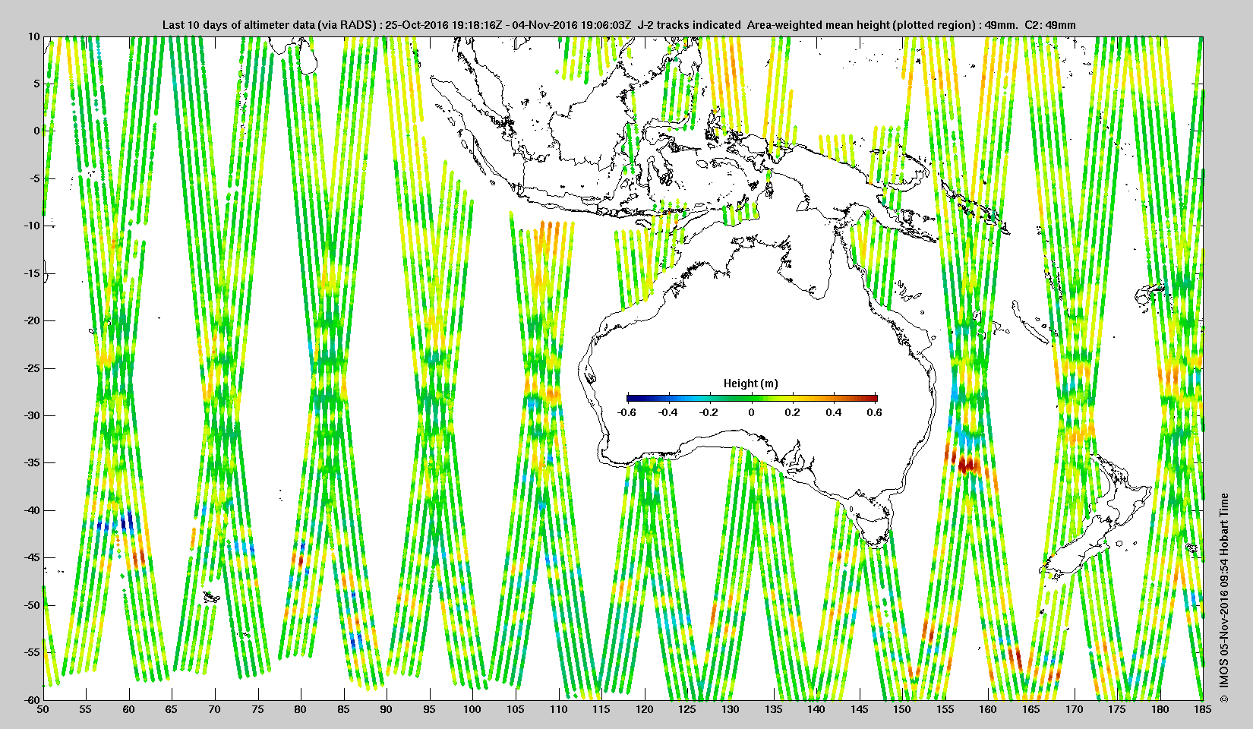This screenshot has width=1253, height=729.
Task: Click the "Height (m)" colorbar label
Action: coord(750,383)
